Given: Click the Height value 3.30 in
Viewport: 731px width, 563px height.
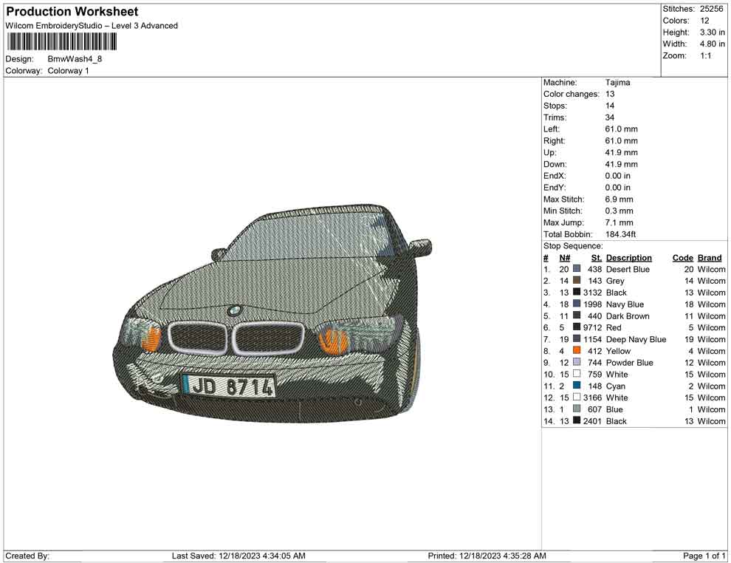Looking at the screenshot, I should [x=712, y=33].
